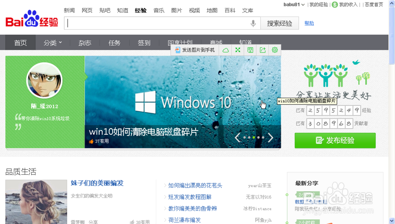This screenshot has height=224, width=395.
Task: Click the user avatar of 随_缘2012
Action: (44, 80)
